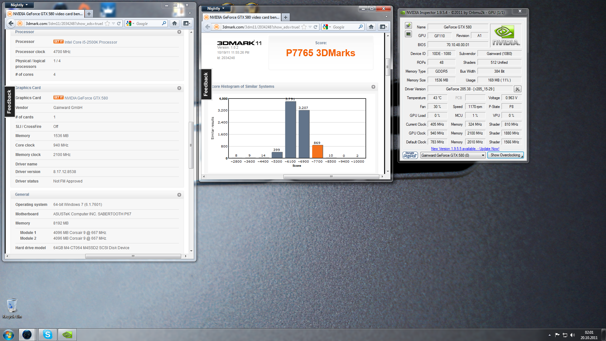Click BIOS value 70.10.48.00.01

click(458, 45)
